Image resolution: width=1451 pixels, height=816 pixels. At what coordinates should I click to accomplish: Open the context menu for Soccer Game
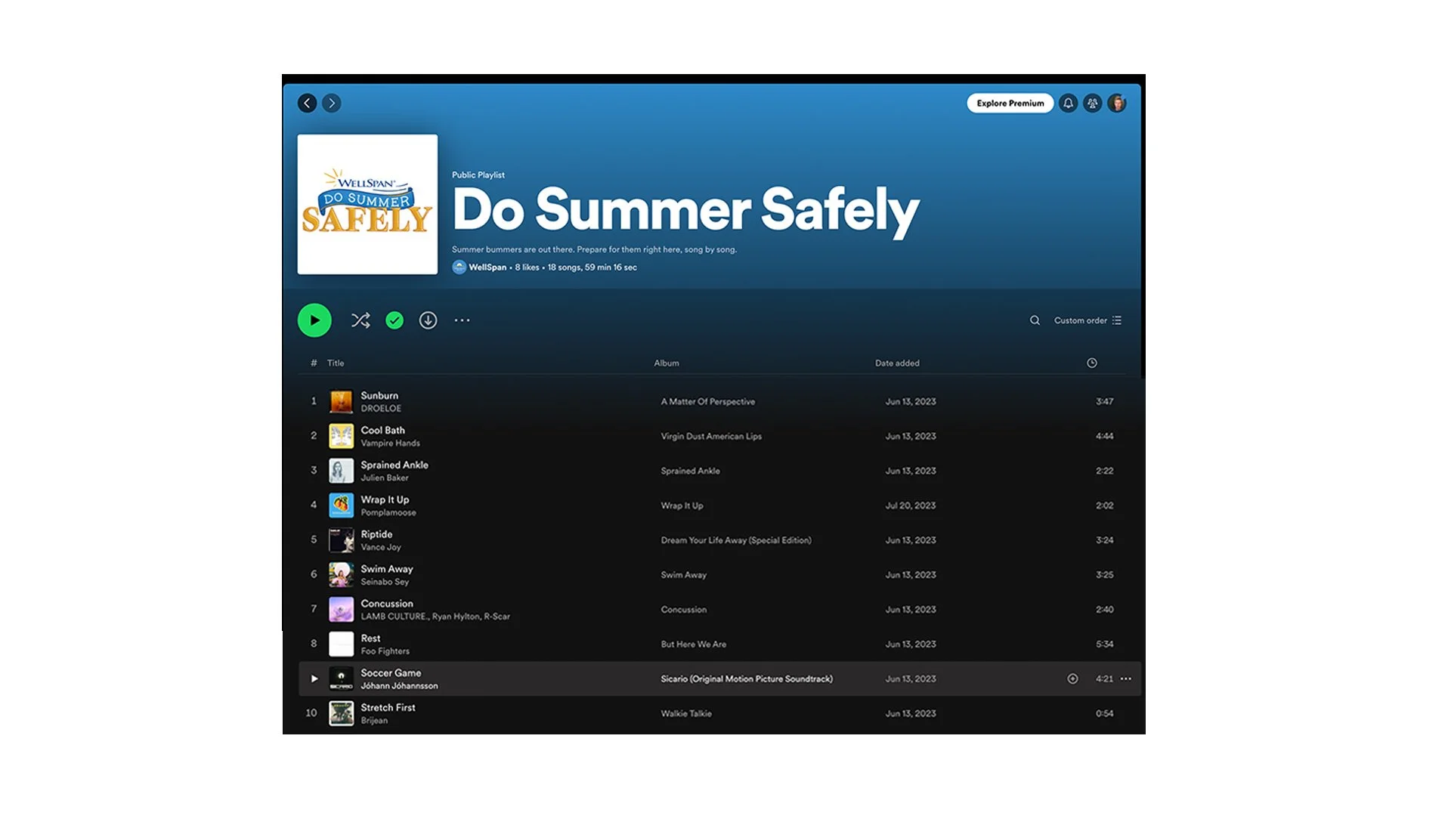click(x=1125, y=678)
